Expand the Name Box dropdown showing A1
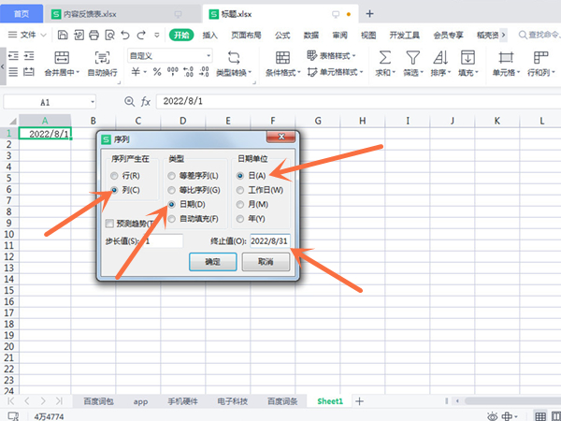The width and height of the screenshot is (561, 421). point(92,101)
